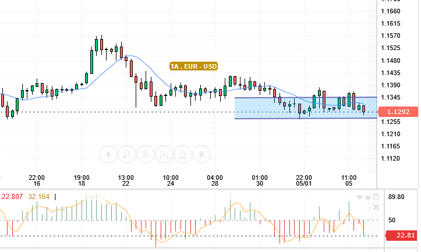Click the 1.1120 price axis label

[x=391, y=158]
